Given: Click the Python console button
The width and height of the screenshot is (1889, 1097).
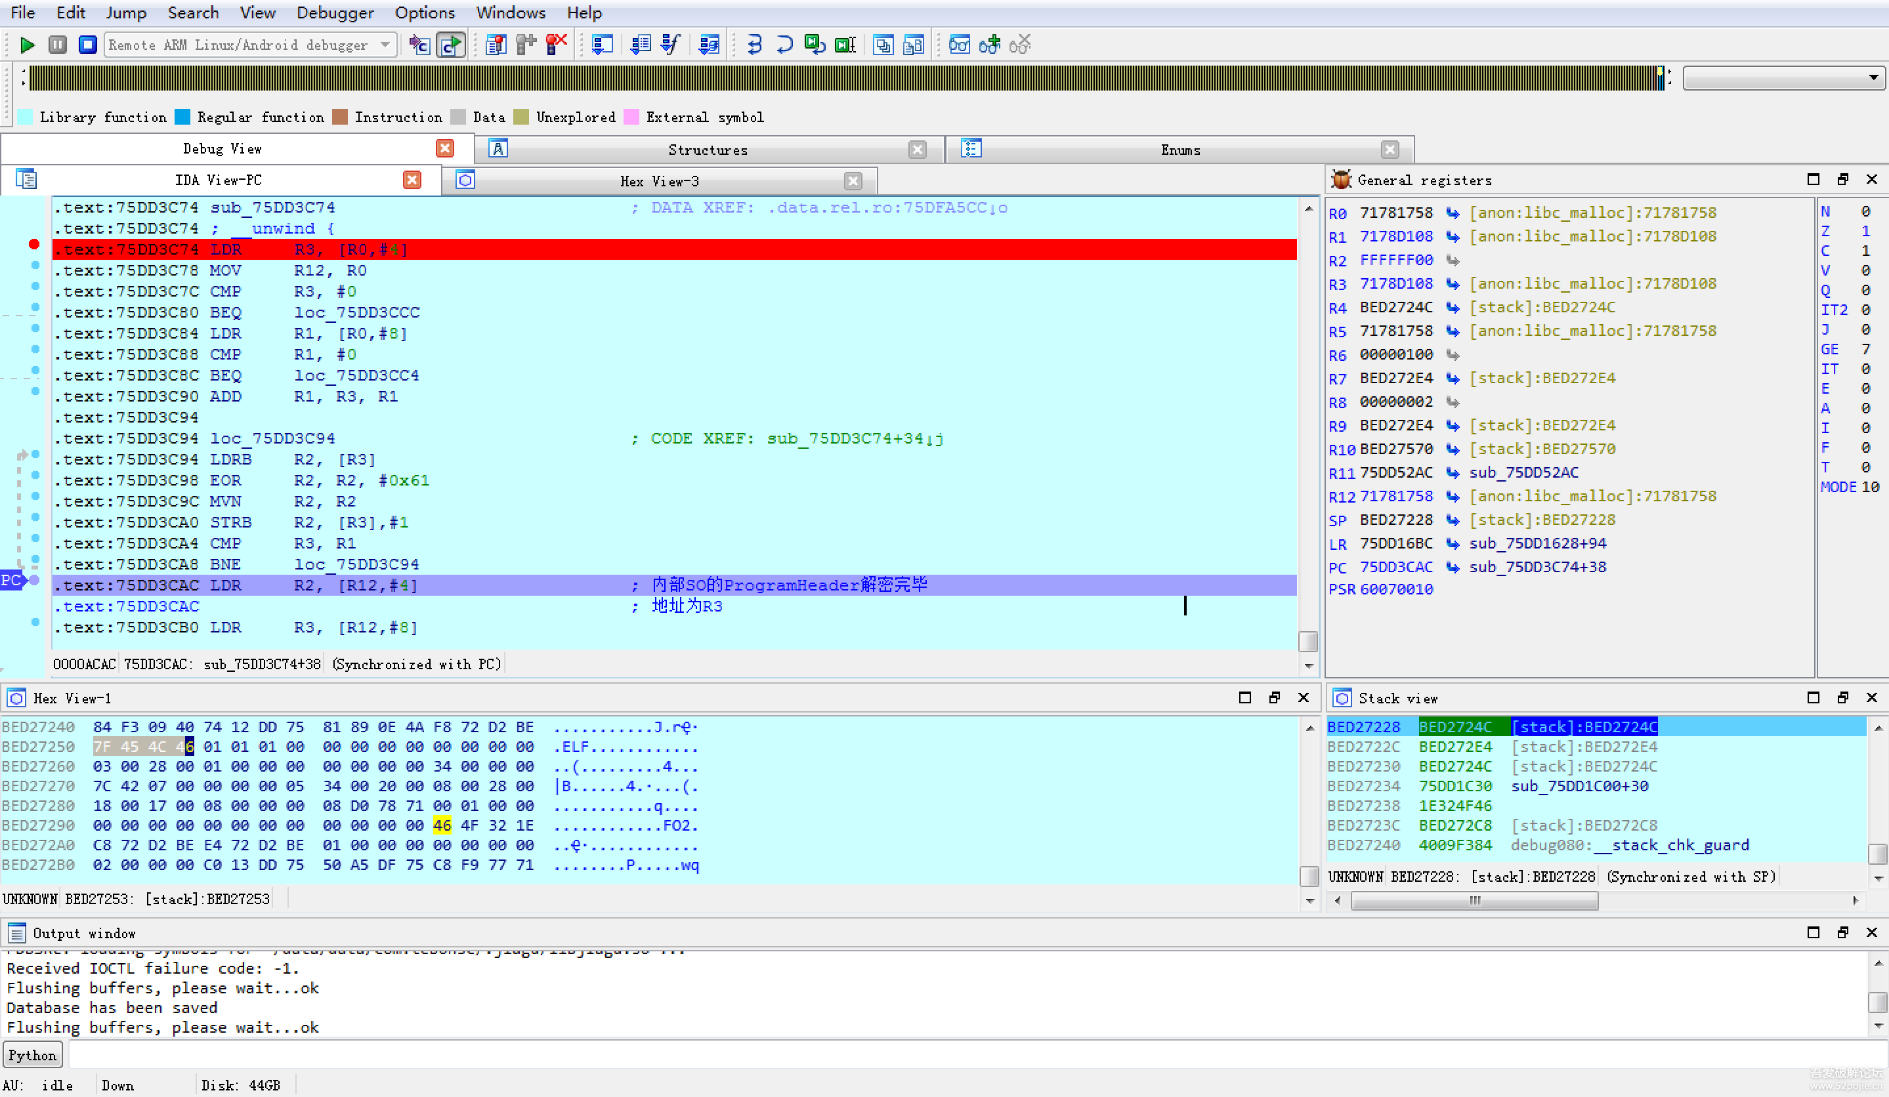Looking at the screenshot, I should click(32, 1055).
